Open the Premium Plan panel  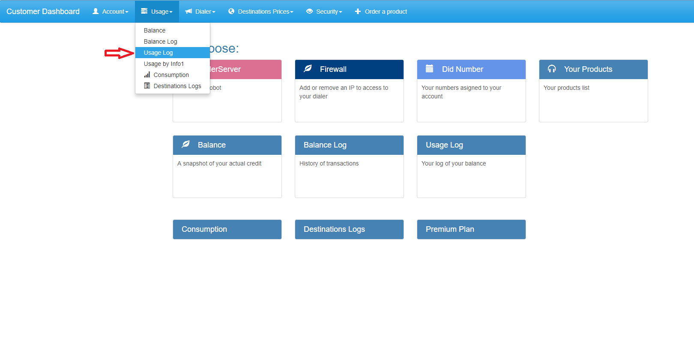[471, 229]
